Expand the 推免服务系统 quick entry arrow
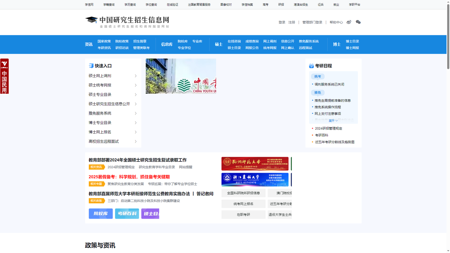This screenshot has width=450, height=253. (x=136, y=113)
